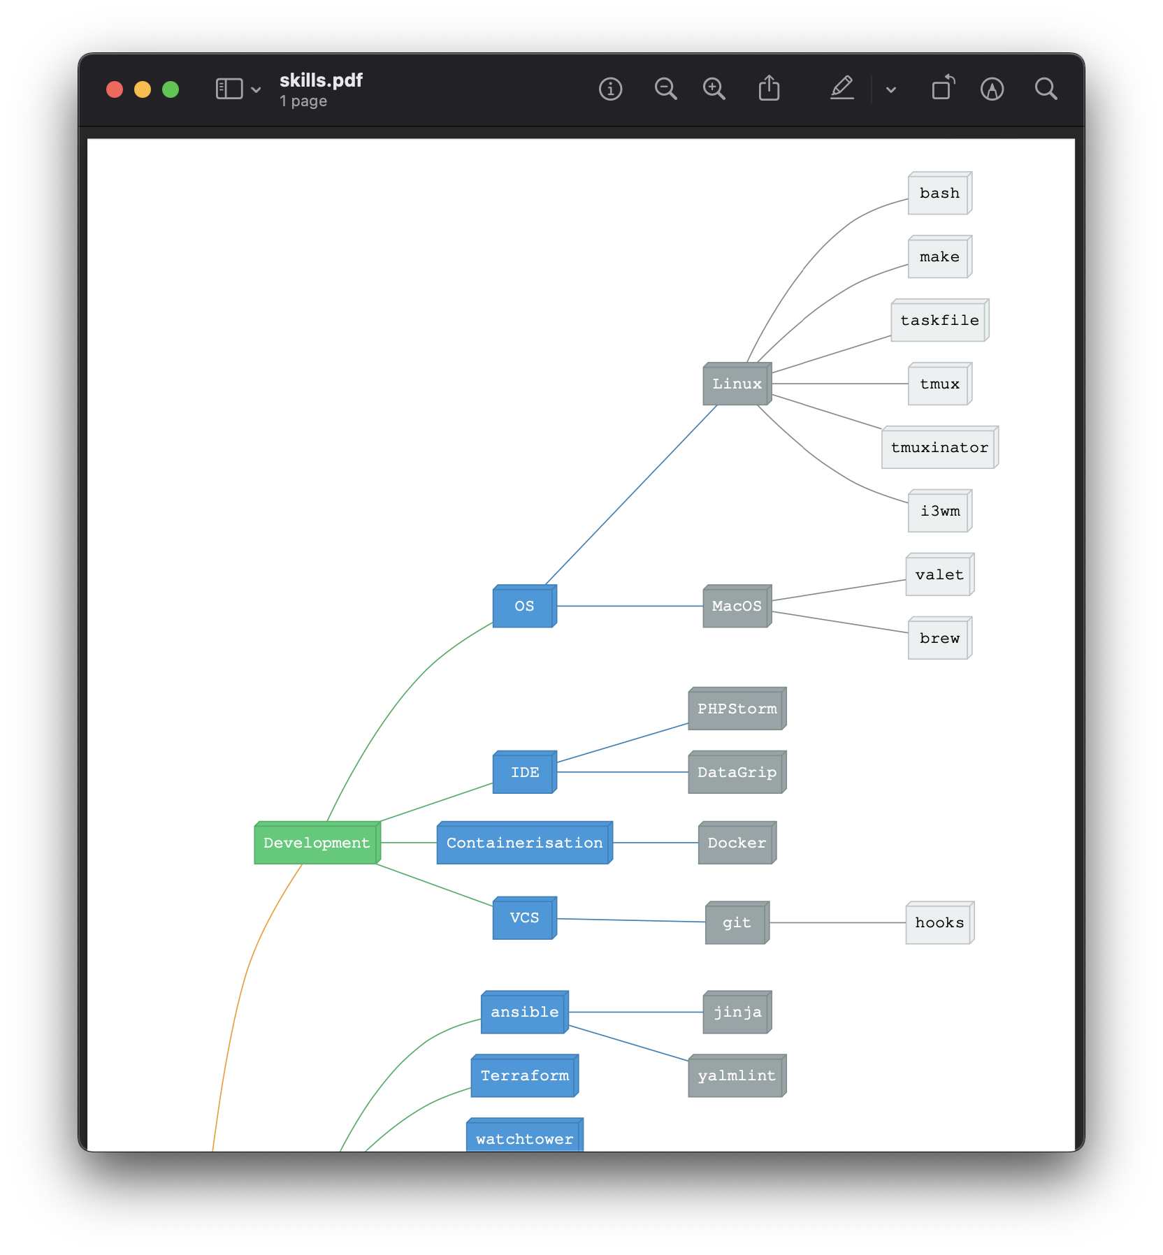Screen dimensions: 1163x1255
Task: Close the skills.pdf window
Action: 115,89
